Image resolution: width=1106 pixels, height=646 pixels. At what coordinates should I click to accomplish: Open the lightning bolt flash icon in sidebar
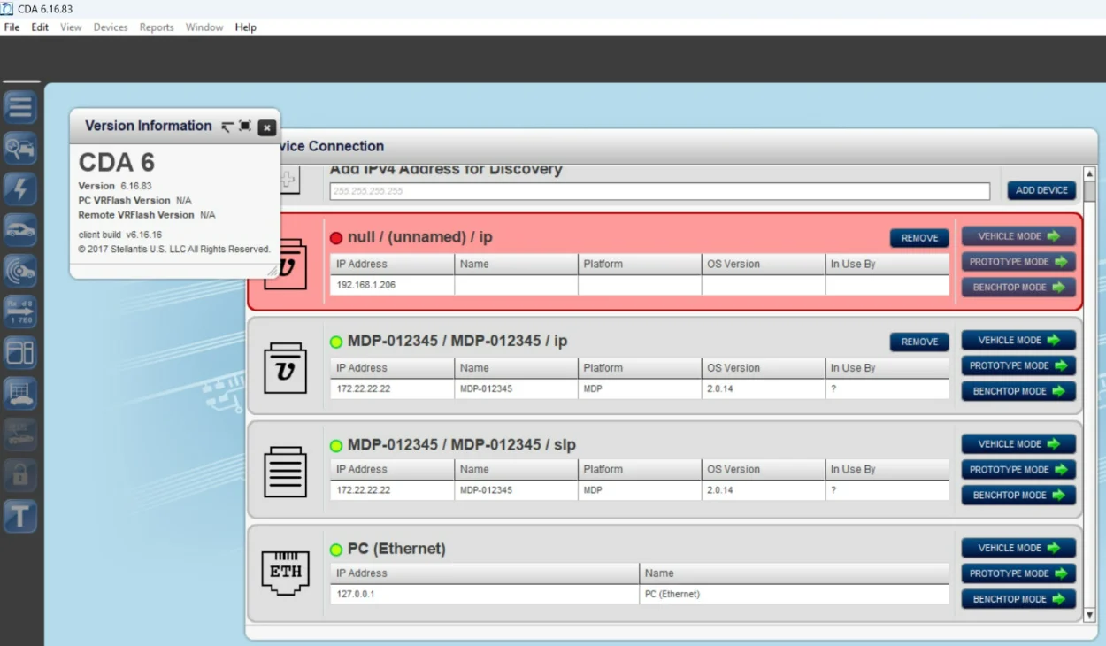[x=20, y=188]
